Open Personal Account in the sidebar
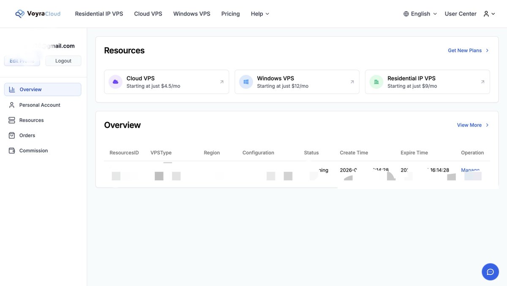Screen dimensions: 507x286 click(40, 105)
